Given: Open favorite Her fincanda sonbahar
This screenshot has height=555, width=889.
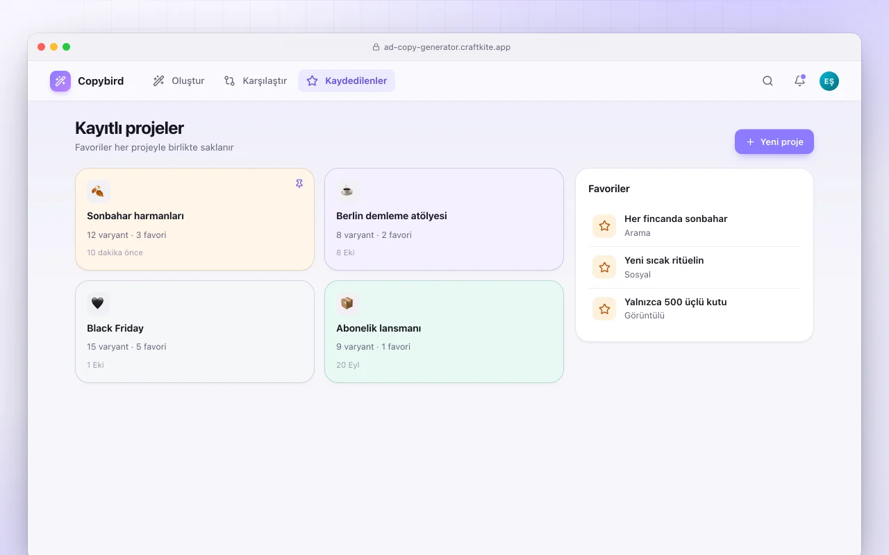Looking at the screenshot, I should click(695, 225).
